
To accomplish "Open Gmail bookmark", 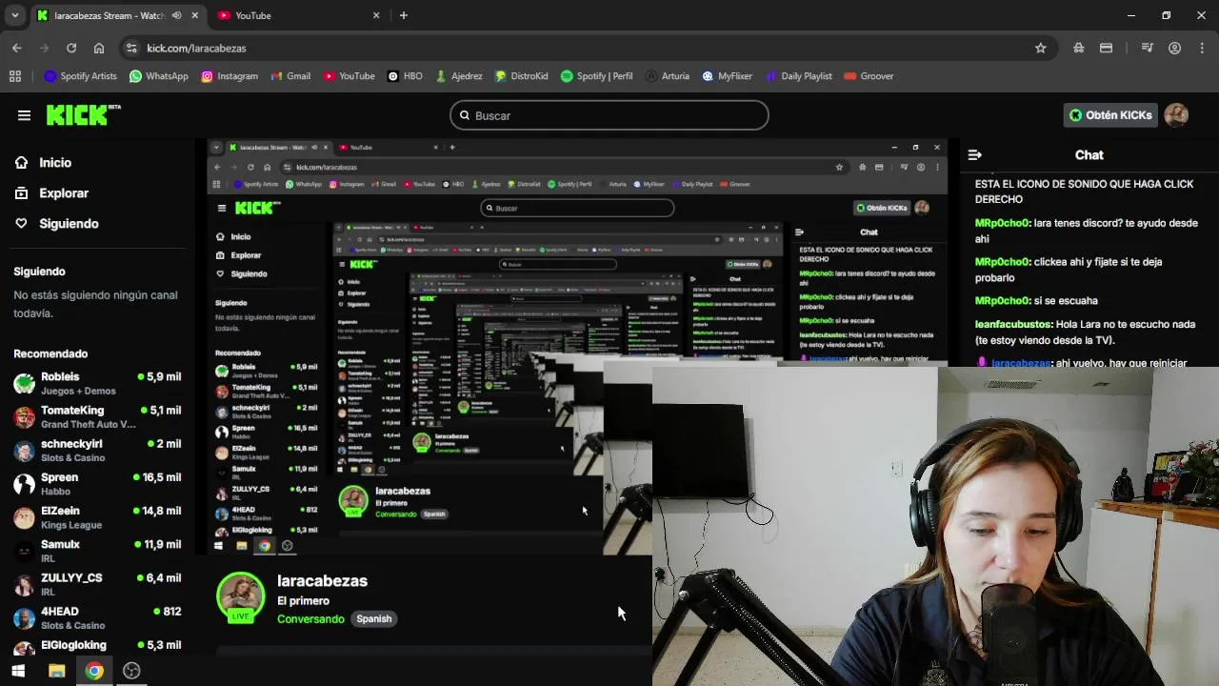I will 290,76.
